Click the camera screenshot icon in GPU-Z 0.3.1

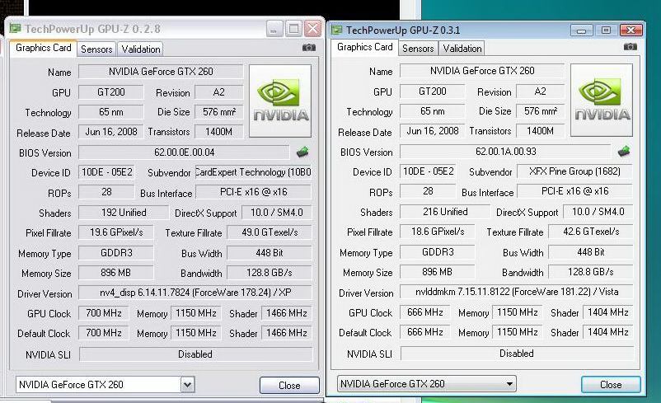(x=631, y=47)
